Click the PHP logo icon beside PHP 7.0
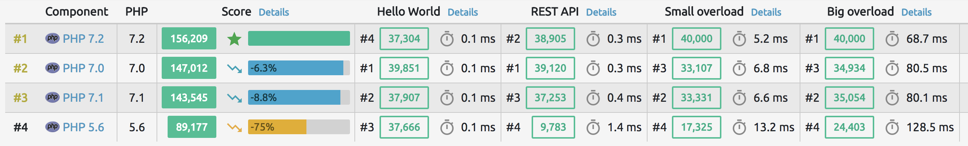Screen dimensions: 968x146 tap(52, 68)
